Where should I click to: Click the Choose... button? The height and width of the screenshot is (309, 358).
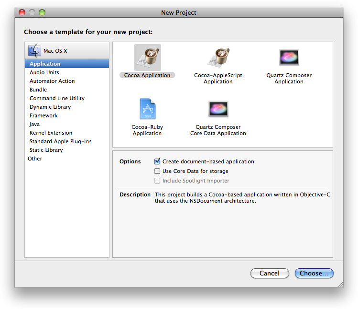(314, 273)
